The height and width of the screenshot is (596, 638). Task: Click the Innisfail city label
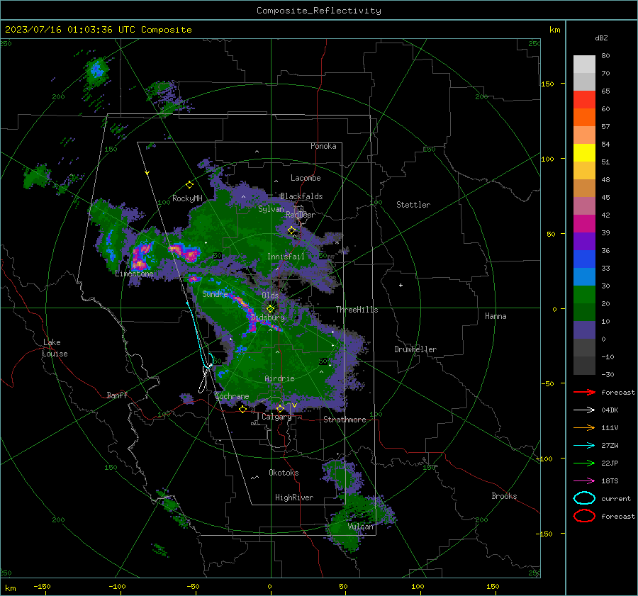(x=286, y=257)
